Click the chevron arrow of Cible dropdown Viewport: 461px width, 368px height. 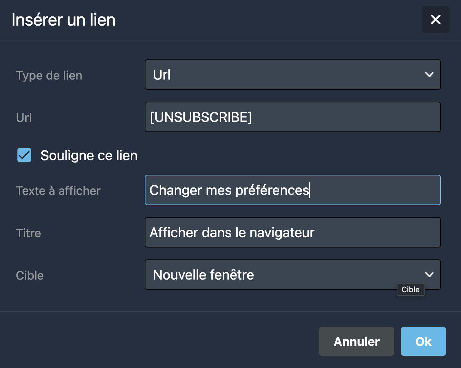click(429, 274)
